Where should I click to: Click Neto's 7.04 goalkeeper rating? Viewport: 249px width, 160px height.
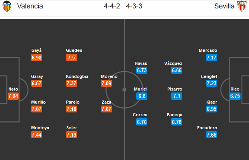click(x=13, y=96)
